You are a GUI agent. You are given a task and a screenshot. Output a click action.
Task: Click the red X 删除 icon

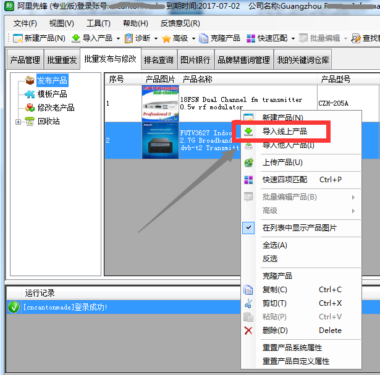[x=248, y=331]
